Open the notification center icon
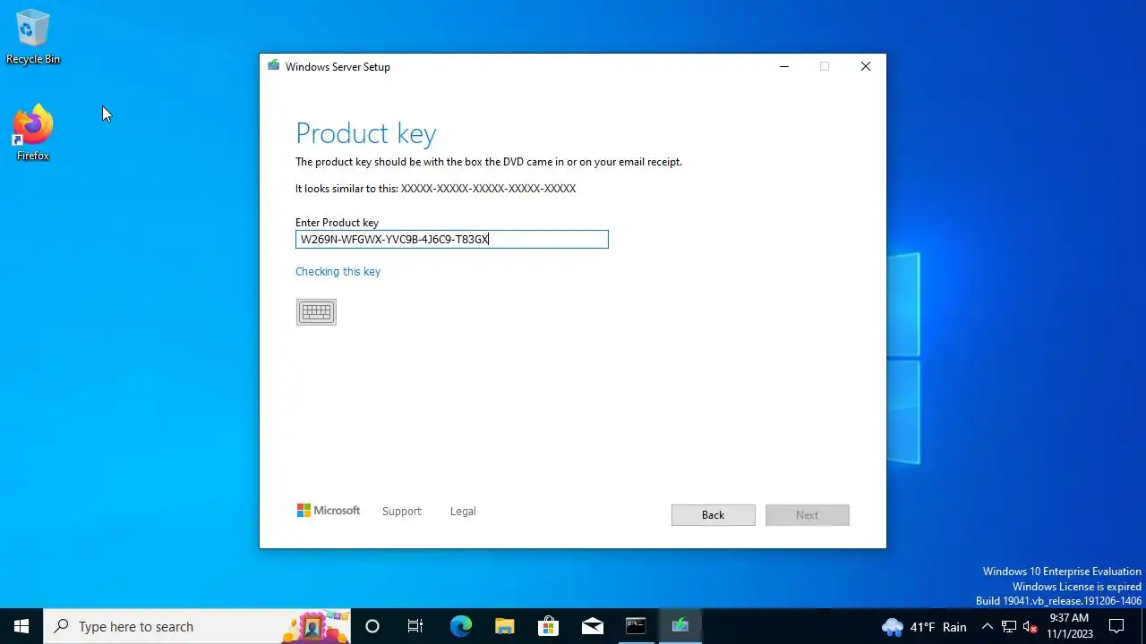This screenshot has height=644, width=1146. coord(1116,626)
